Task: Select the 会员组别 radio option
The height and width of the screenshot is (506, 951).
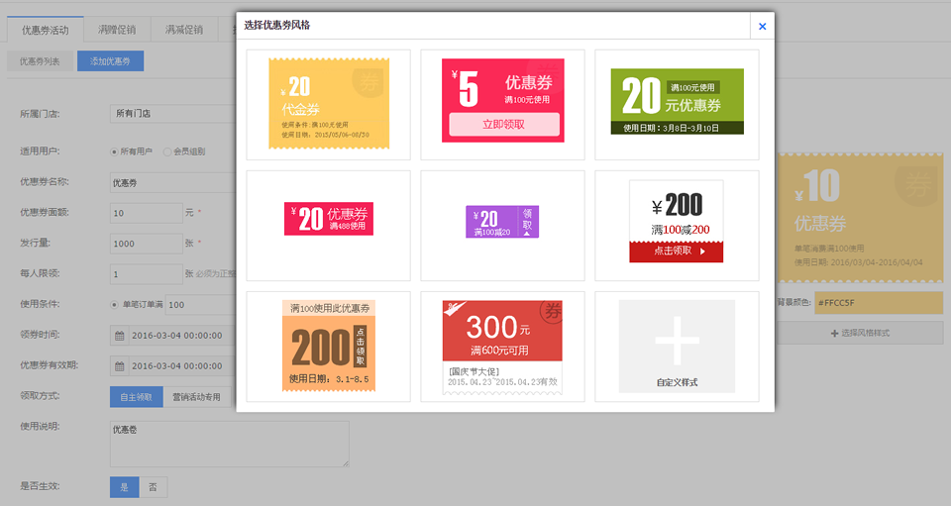Action: tap(166, 152)
